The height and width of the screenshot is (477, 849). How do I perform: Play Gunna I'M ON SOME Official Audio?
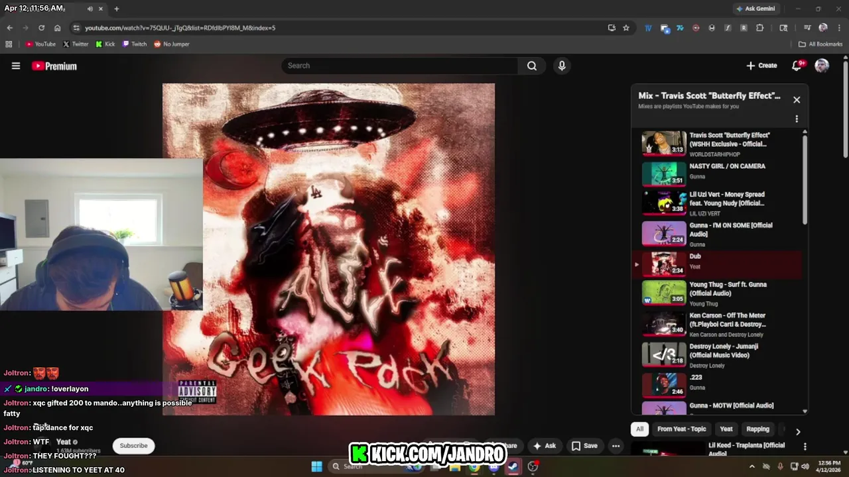718,234
